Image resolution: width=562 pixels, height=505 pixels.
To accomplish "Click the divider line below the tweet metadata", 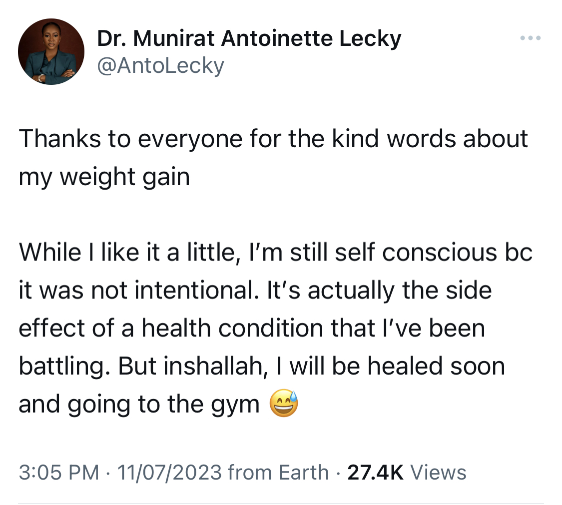I will [281, 504].
